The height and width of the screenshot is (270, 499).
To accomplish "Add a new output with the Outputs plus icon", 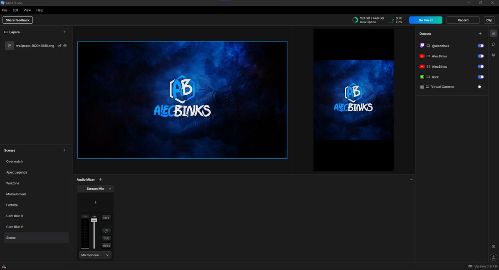I will pos(480,34).
